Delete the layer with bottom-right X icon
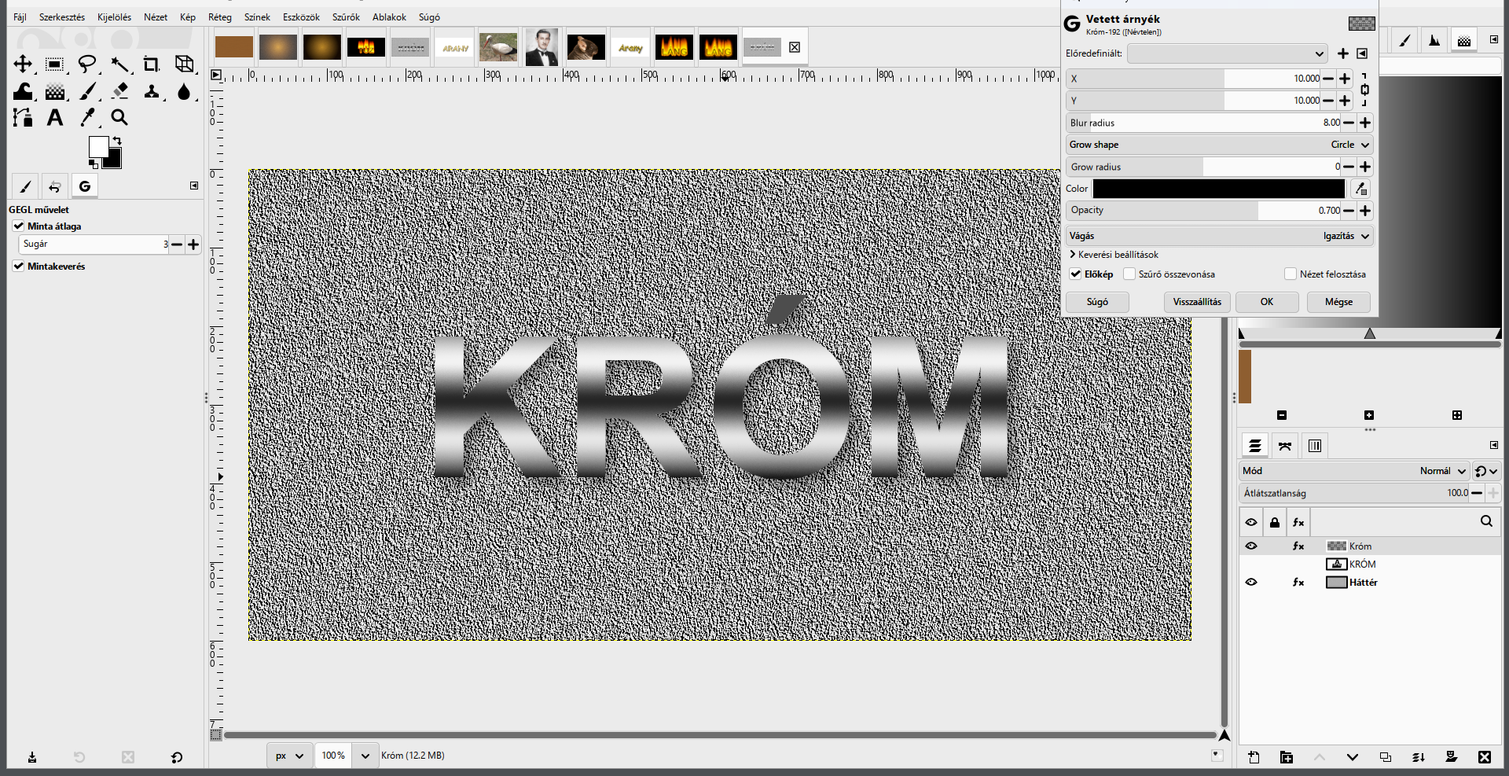 (1484, 757)
